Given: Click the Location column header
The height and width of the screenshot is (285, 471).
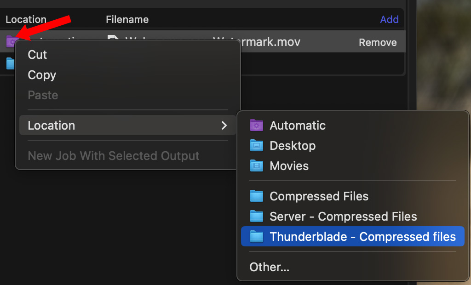Looking at the screenshot, I should tap(26, 20).
